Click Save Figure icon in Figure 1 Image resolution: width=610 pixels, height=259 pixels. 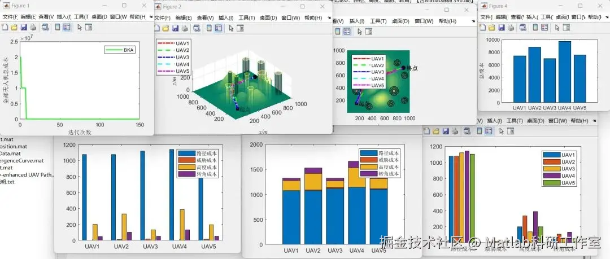[23, 27]
